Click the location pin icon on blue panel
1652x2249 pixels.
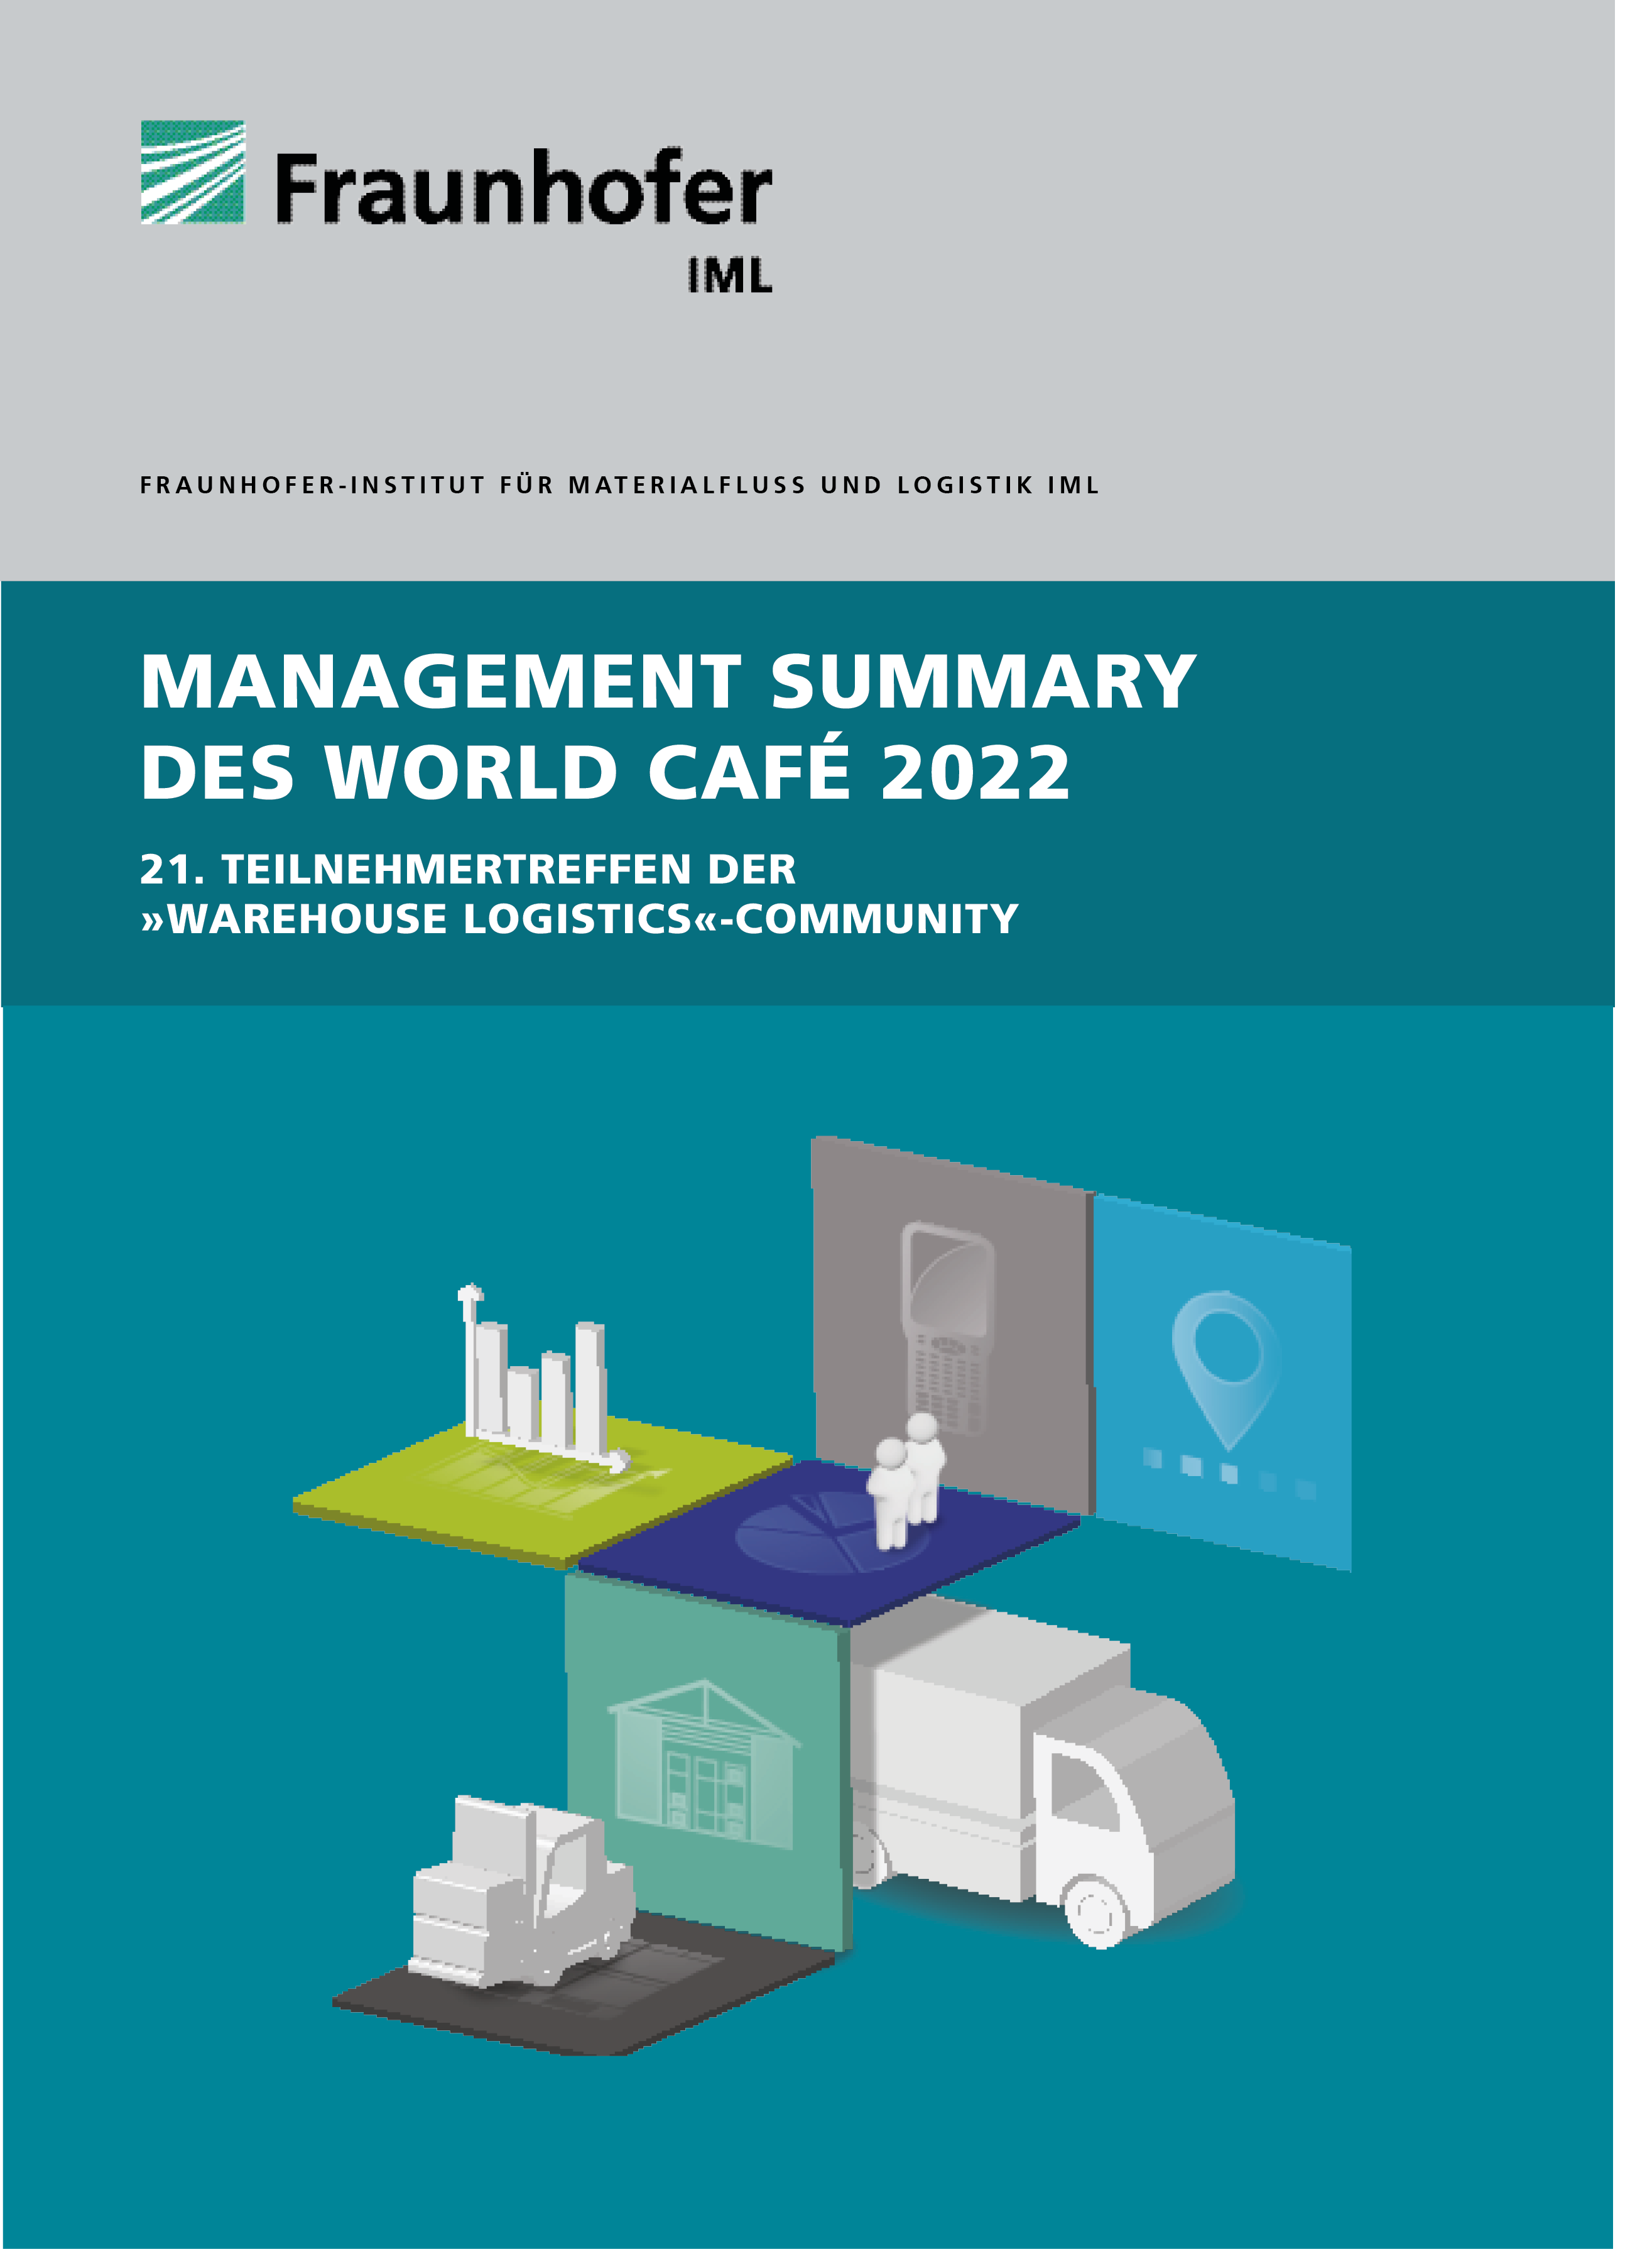pos(1227,1370)
